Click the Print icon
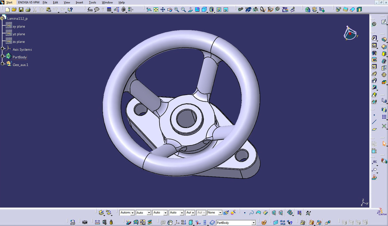This screenshot has height=226, width=388. 28,10
